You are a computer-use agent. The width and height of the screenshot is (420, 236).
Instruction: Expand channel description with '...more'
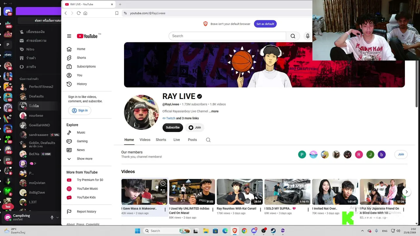pos(214,111)
